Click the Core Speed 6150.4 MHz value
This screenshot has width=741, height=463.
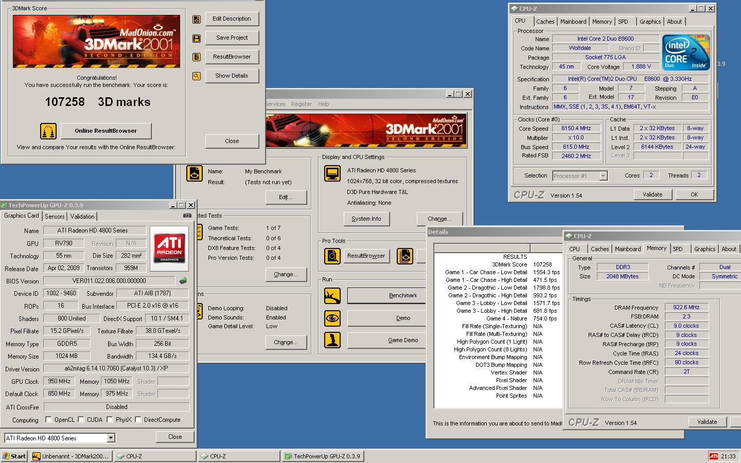(x=576, y=129)
